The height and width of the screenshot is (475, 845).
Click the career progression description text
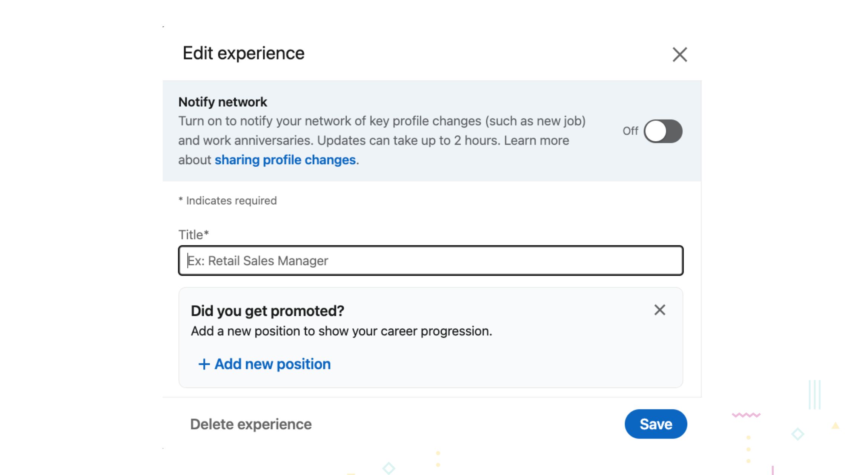pyautogui.click(x=341, y=331)
